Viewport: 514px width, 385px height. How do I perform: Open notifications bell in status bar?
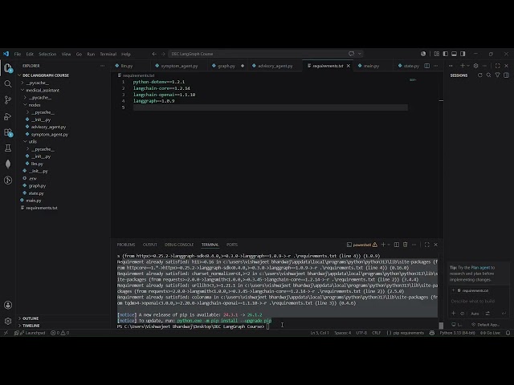[x=508, y=333]
